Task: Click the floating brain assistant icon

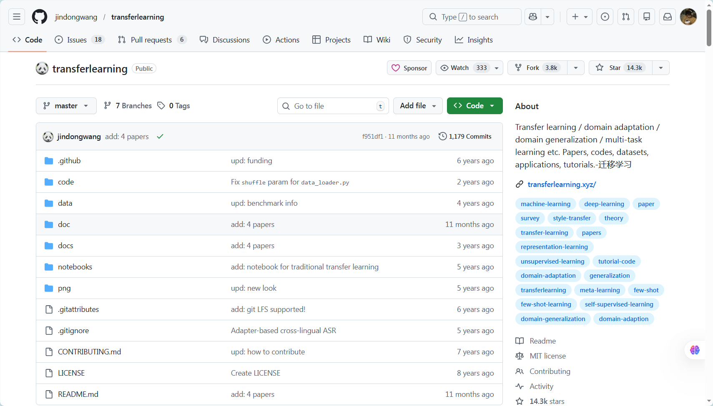Action: click(x=695, y=350)
